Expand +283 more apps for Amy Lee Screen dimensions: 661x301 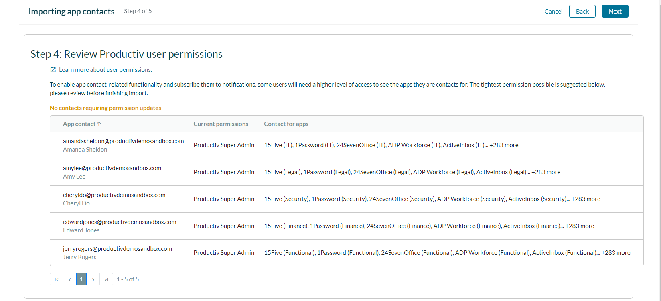pos(546,172)
